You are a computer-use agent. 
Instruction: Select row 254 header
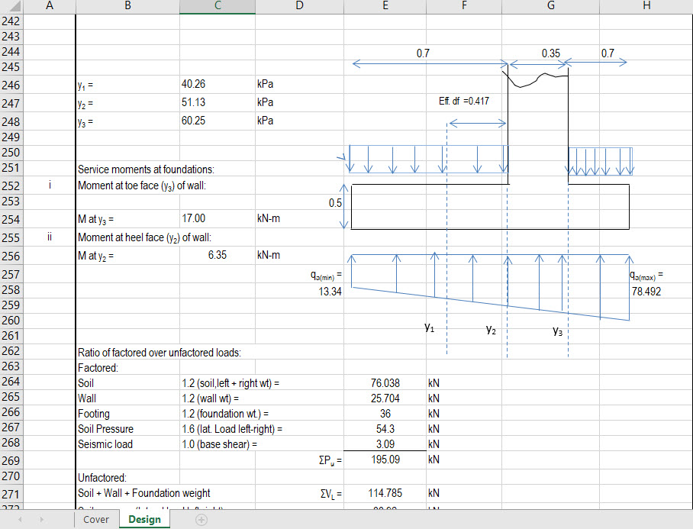10,218
